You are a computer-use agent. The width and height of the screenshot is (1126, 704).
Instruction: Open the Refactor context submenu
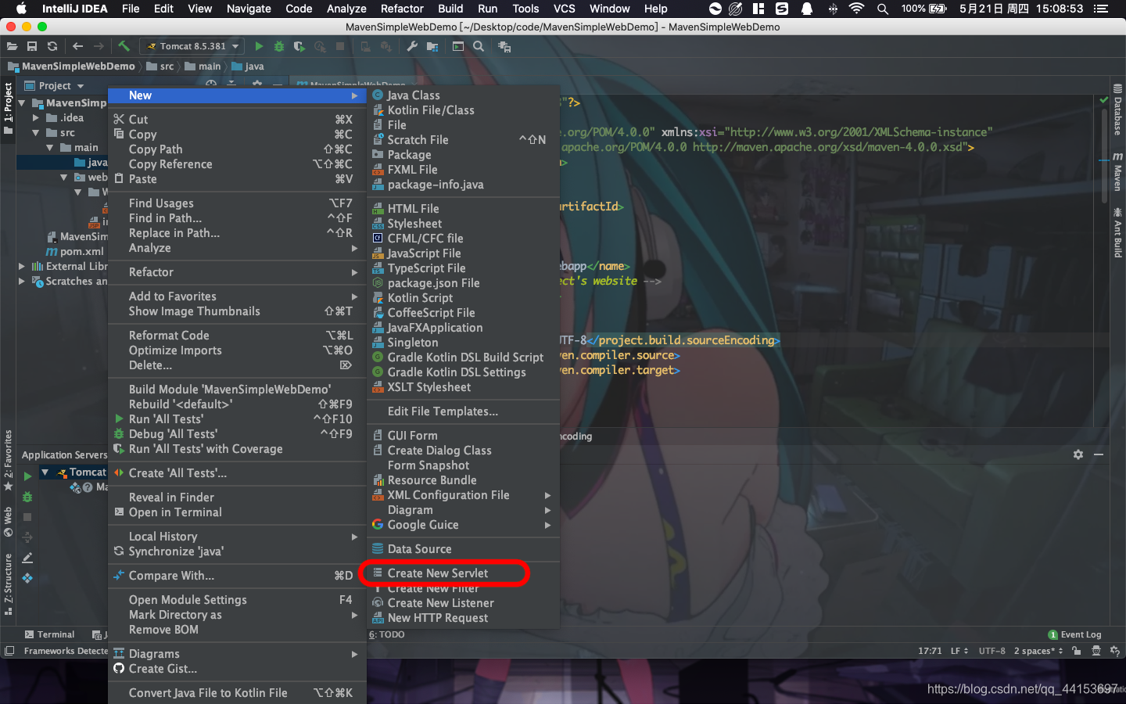coord(236,272)
